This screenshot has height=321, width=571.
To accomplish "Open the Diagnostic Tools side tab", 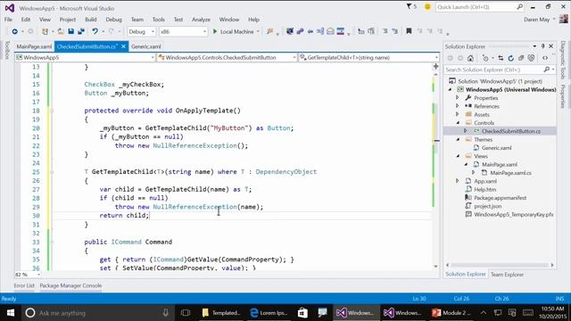I will (563, 60).
